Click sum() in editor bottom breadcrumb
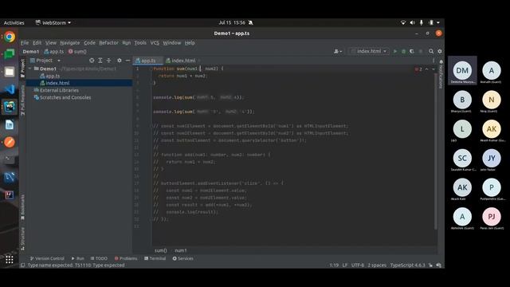510x287 pixels. (x=160, y=250)
